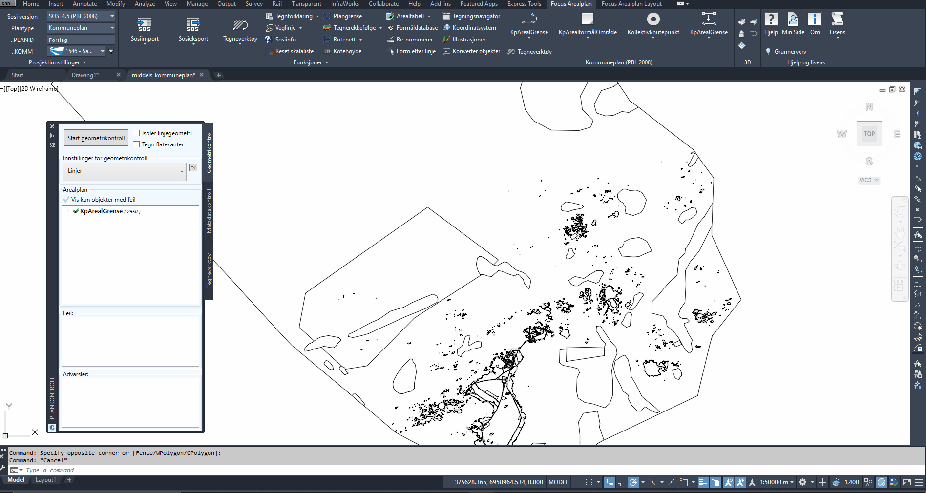Image resolution: width=926 pixels, height=493 pixels.
Task: Open the Plantype Kommuneplan dropdown
Action: [x=81, y=28]
